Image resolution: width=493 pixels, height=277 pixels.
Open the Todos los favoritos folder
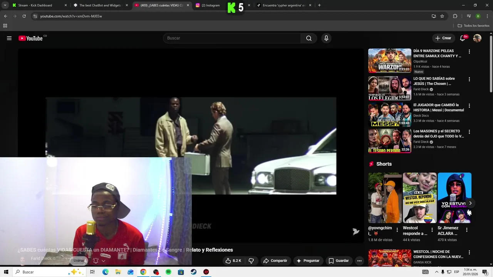pyautogui.click(x=474, y=26)
